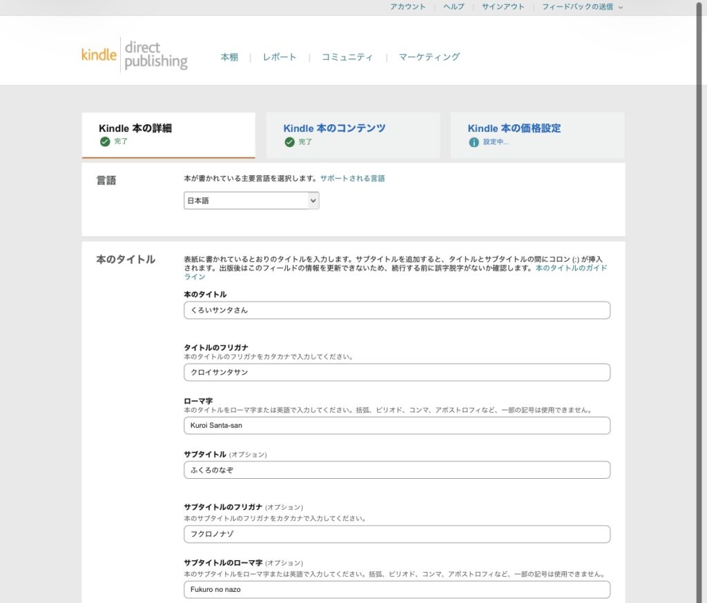Open マーケティング navigation item
This screenshot has width=707, height=603.
pos(429,57)
